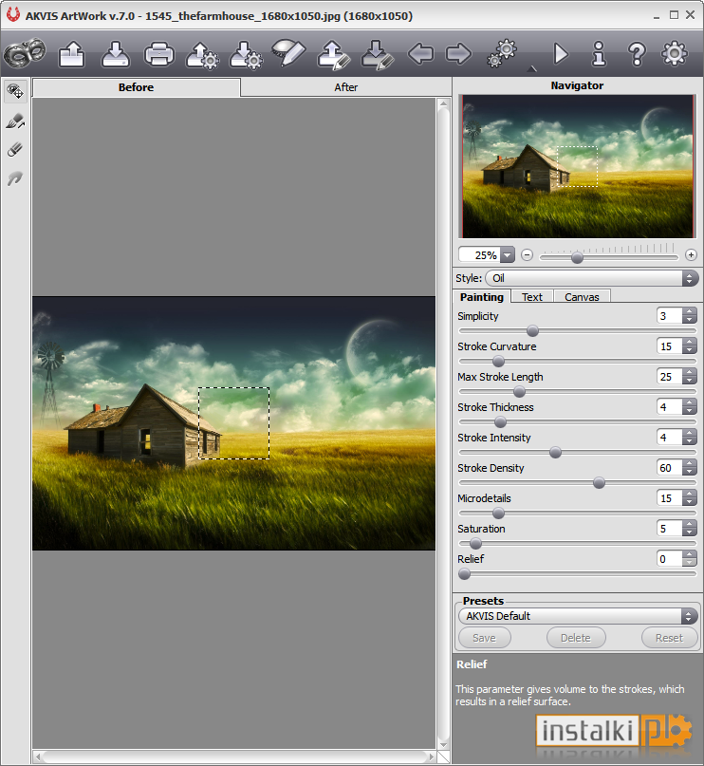Click the Save image download icon
Screen dimensions: 704x766
pyautogui.click(x=115, y=54)
